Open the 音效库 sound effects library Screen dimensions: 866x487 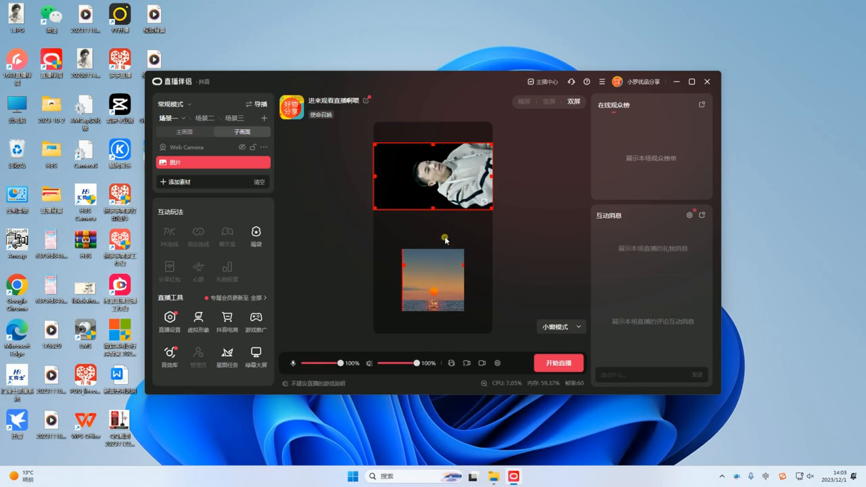[x=170, y=357]
